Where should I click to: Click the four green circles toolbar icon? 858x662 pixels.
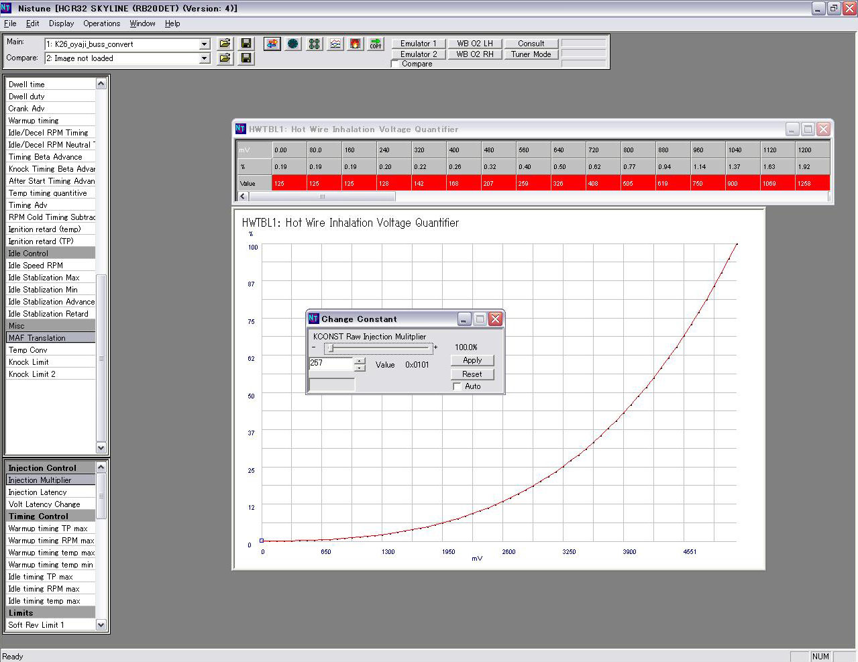(x=314, y=44)
